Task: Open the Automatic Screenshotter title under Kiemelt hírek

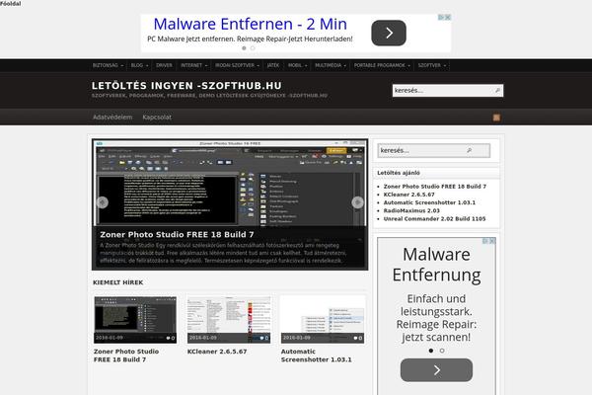Action: click(x=316, y=355)
